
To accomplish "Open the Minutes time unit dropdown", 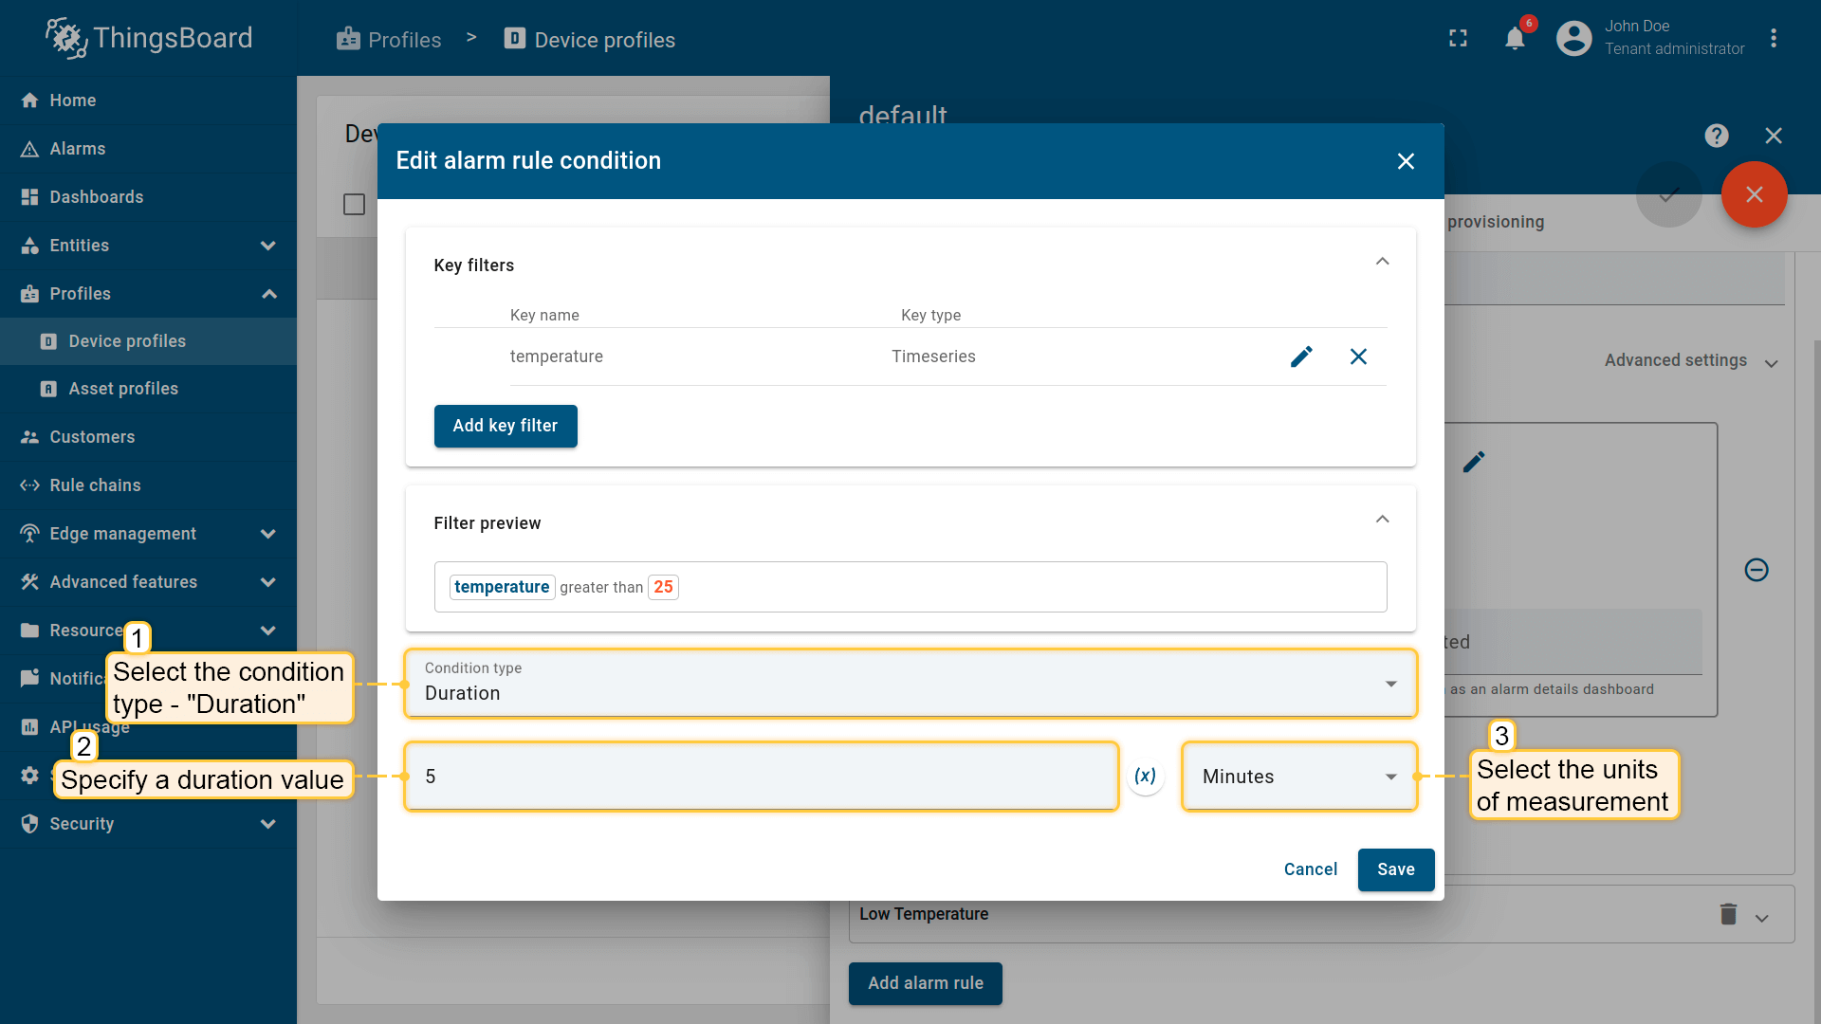I will coord(1298,777).
